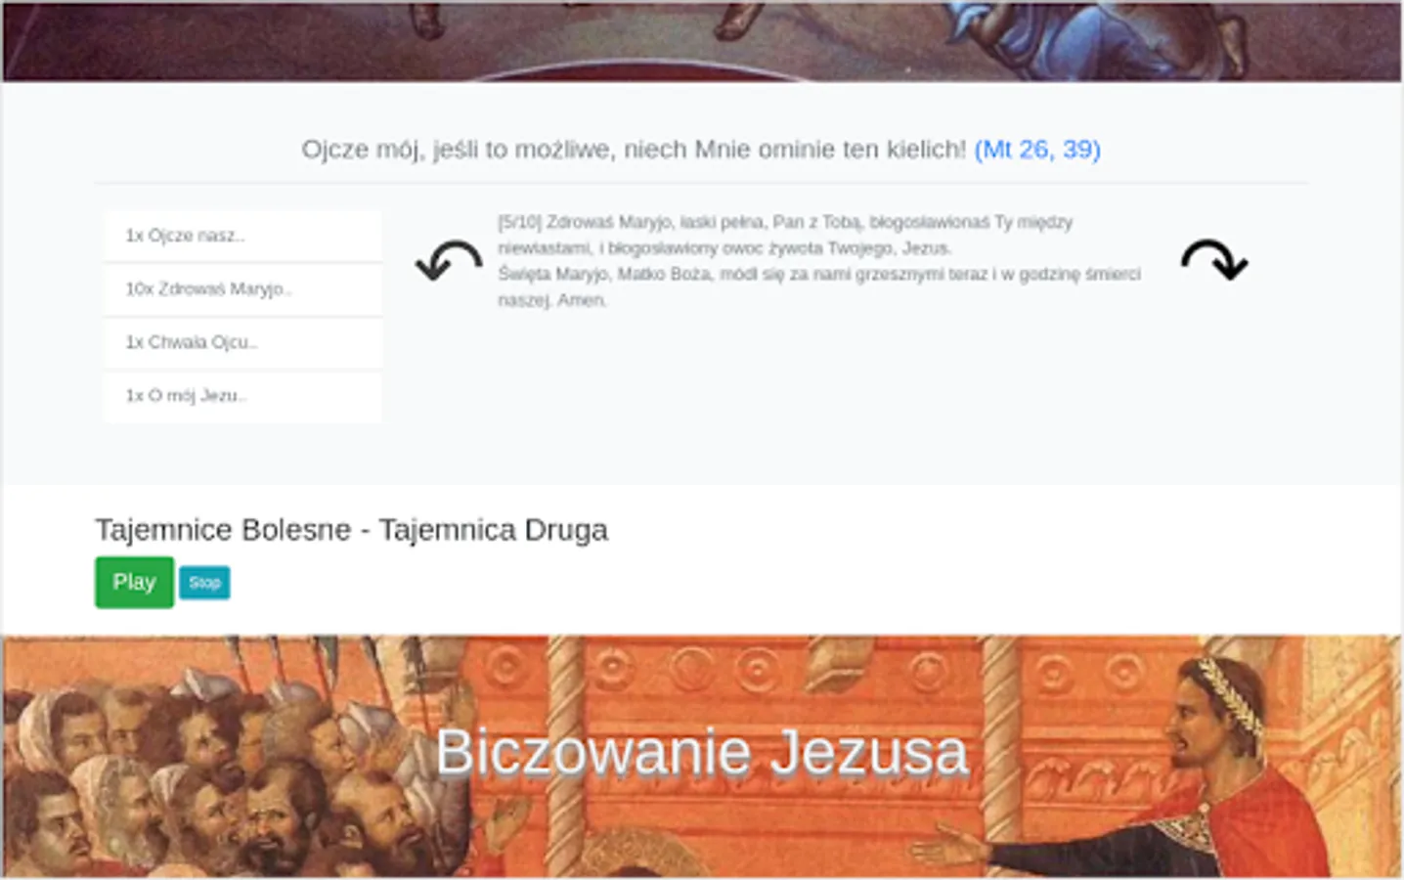Click the Ojcze mój, jeśli to możliwe quote
Screen dimensions: 1404x880
coord(634,150)
